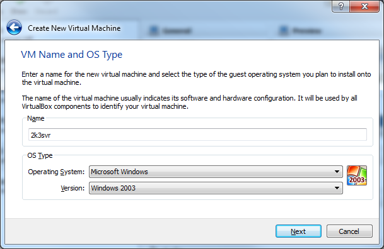Click the Name group label

pos(35,118)
